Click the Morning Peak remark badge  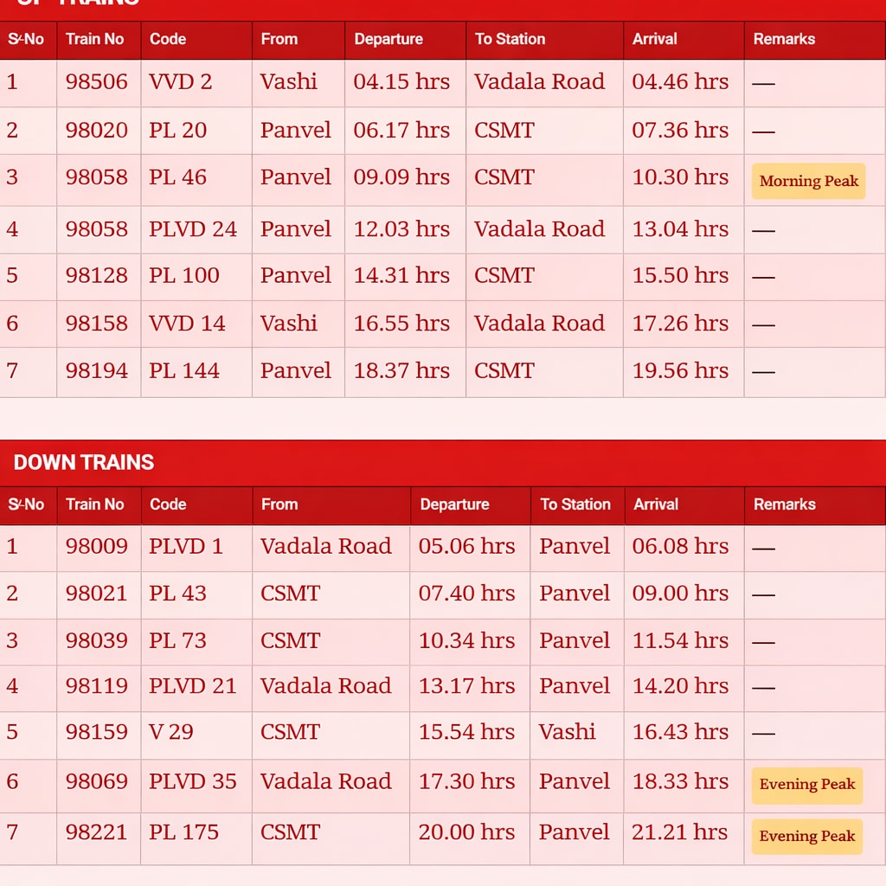(x=808, y=181)
